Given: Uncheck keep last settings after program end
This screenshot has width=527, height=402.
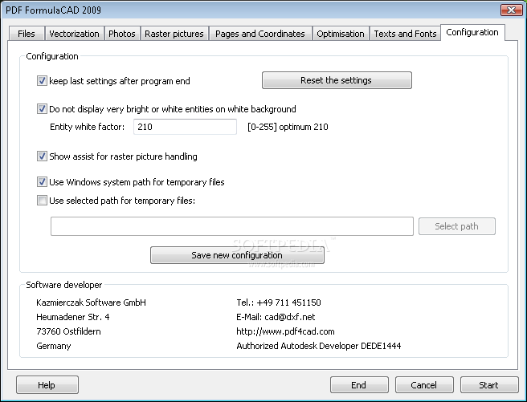Looking at the screenshot, I should click(x=42, y=81).
